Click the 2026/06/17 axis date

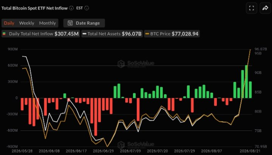tap(76, 151)
